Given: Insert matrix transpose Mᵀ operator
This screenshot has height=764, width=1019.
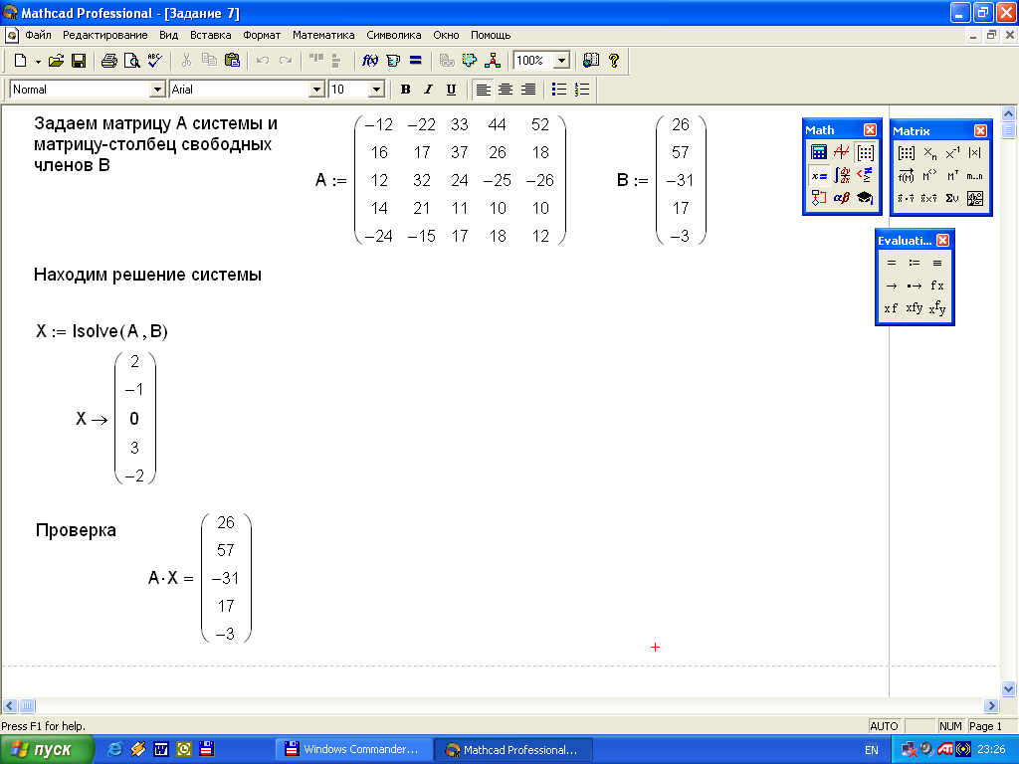Looking at the screenshot, I should (952, 176).
